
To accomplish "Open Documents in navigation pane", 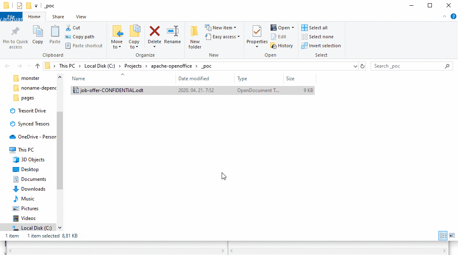I will pos(30,179).
